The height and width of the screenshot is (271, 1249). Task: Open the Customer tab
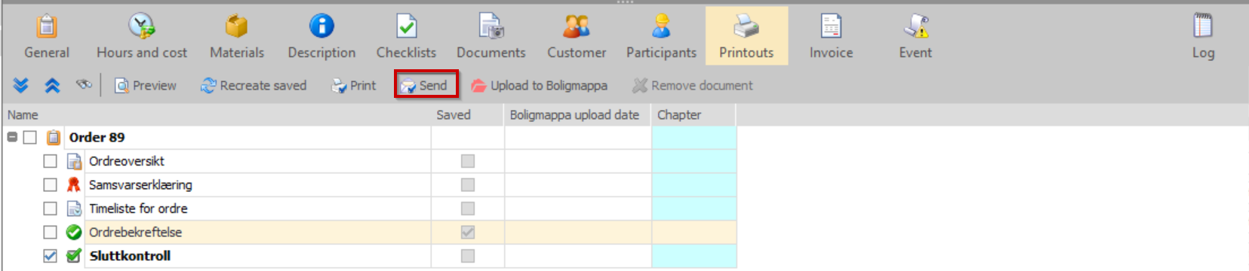[x=577, y=36]
